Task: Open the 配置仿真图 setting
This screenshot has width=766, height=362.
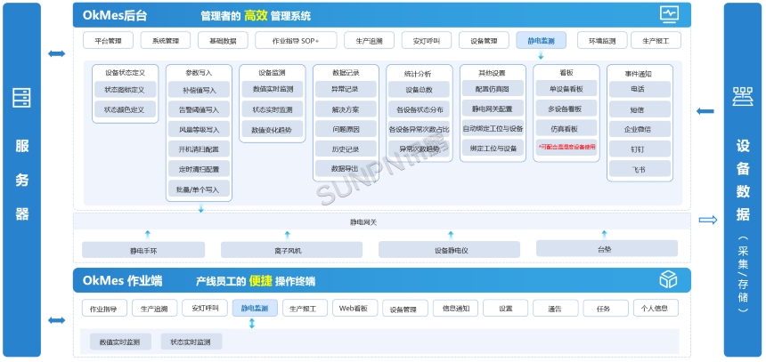Action: tap(493, 88)
